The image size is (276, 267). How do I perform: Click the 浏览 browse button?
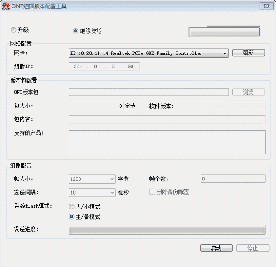(x=248, y=92)
